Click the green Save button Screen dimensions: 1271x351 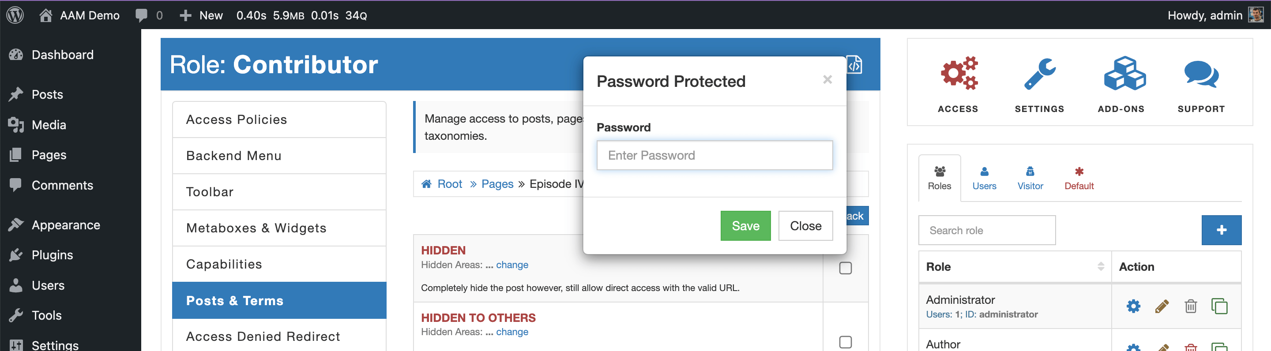pos(745,226)
